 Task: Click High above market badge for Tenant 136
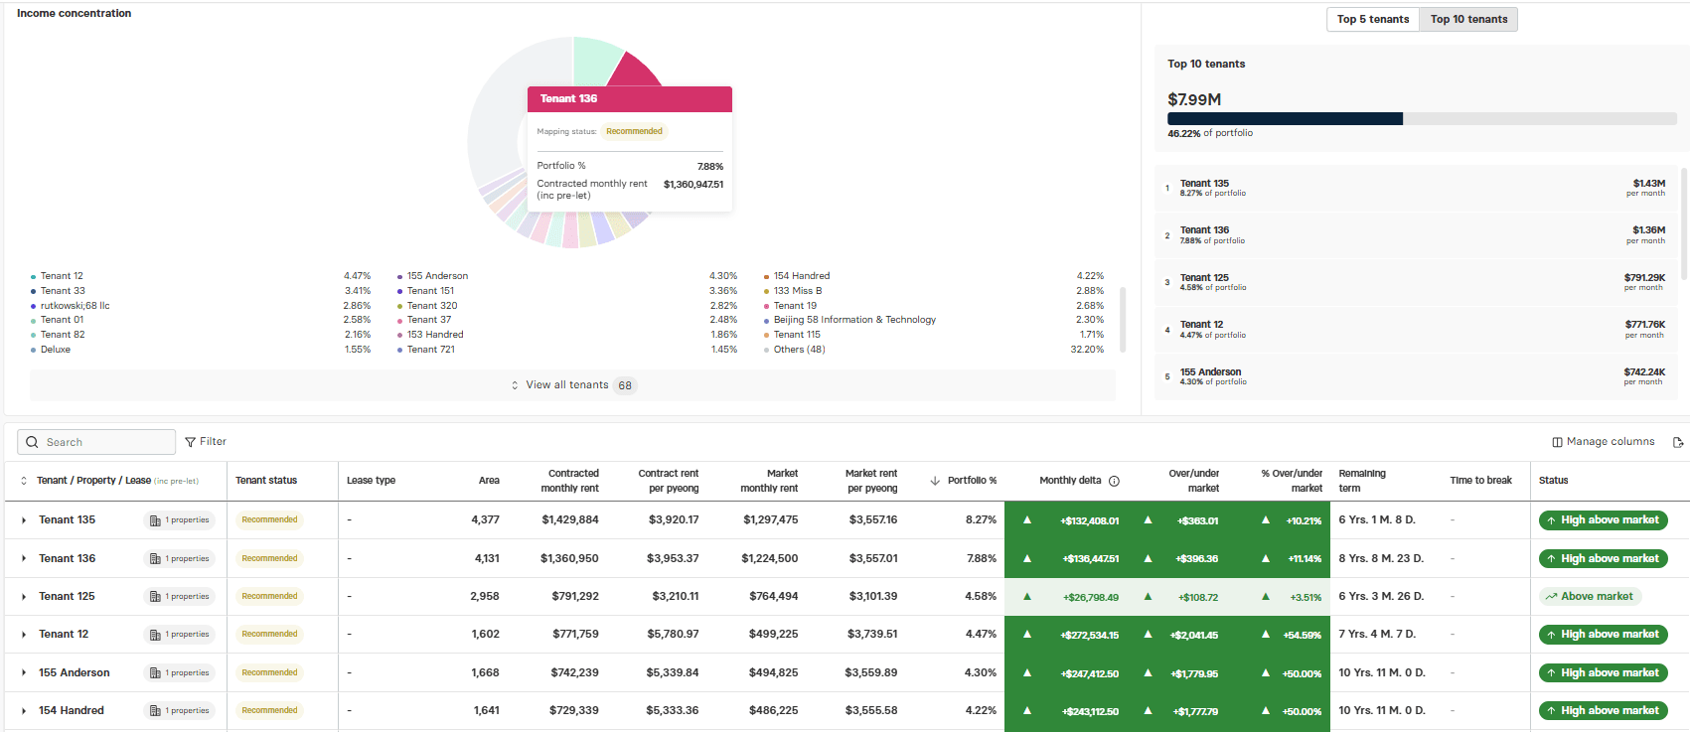(1603, 559)
